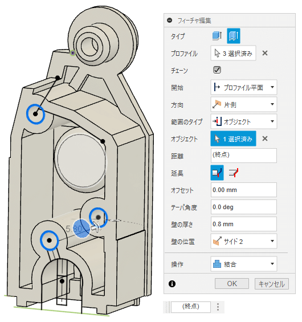The width and height of the screenshot is (302, 322).
Task: Click the オフセット 0.00 mm field
Action: (x=244, y=190)
